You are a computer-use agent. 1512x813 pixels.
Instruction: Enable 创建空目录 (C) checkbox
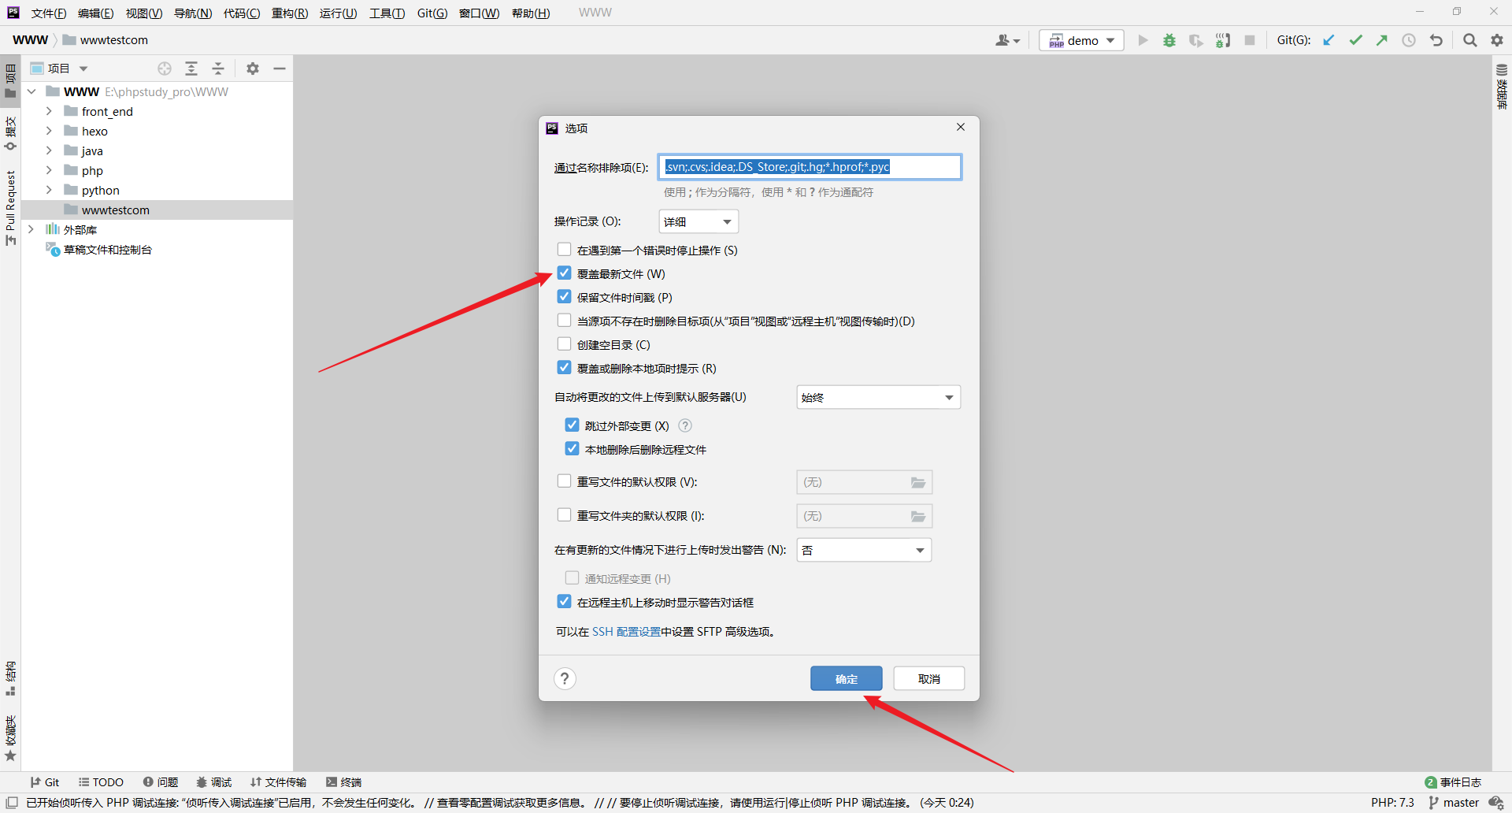tap(564, 344)
